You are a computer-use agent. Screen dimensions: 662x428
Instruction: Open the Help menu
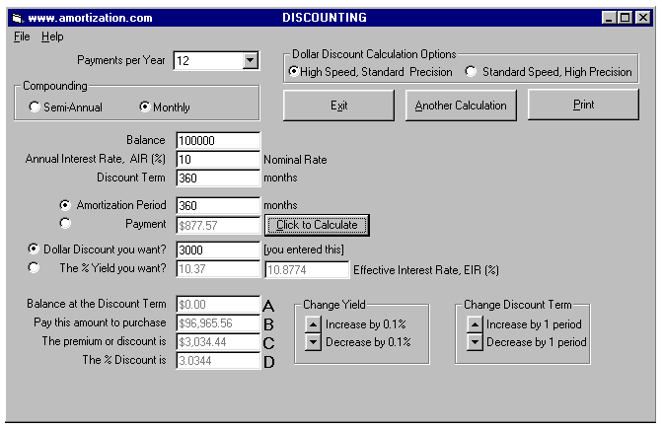[x=52, y=36]
